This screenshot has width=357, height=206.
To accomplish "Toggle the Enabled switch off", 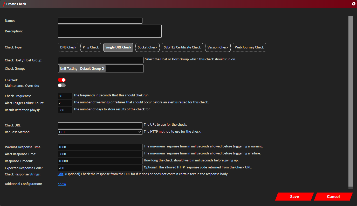I will pyautogui.click(x=62, y=80).
